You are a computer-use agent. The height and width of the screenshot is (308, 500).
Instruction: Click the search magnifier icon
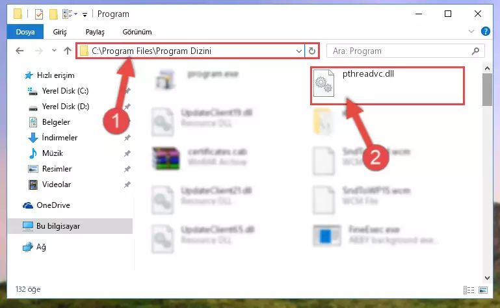coord(475,51)
